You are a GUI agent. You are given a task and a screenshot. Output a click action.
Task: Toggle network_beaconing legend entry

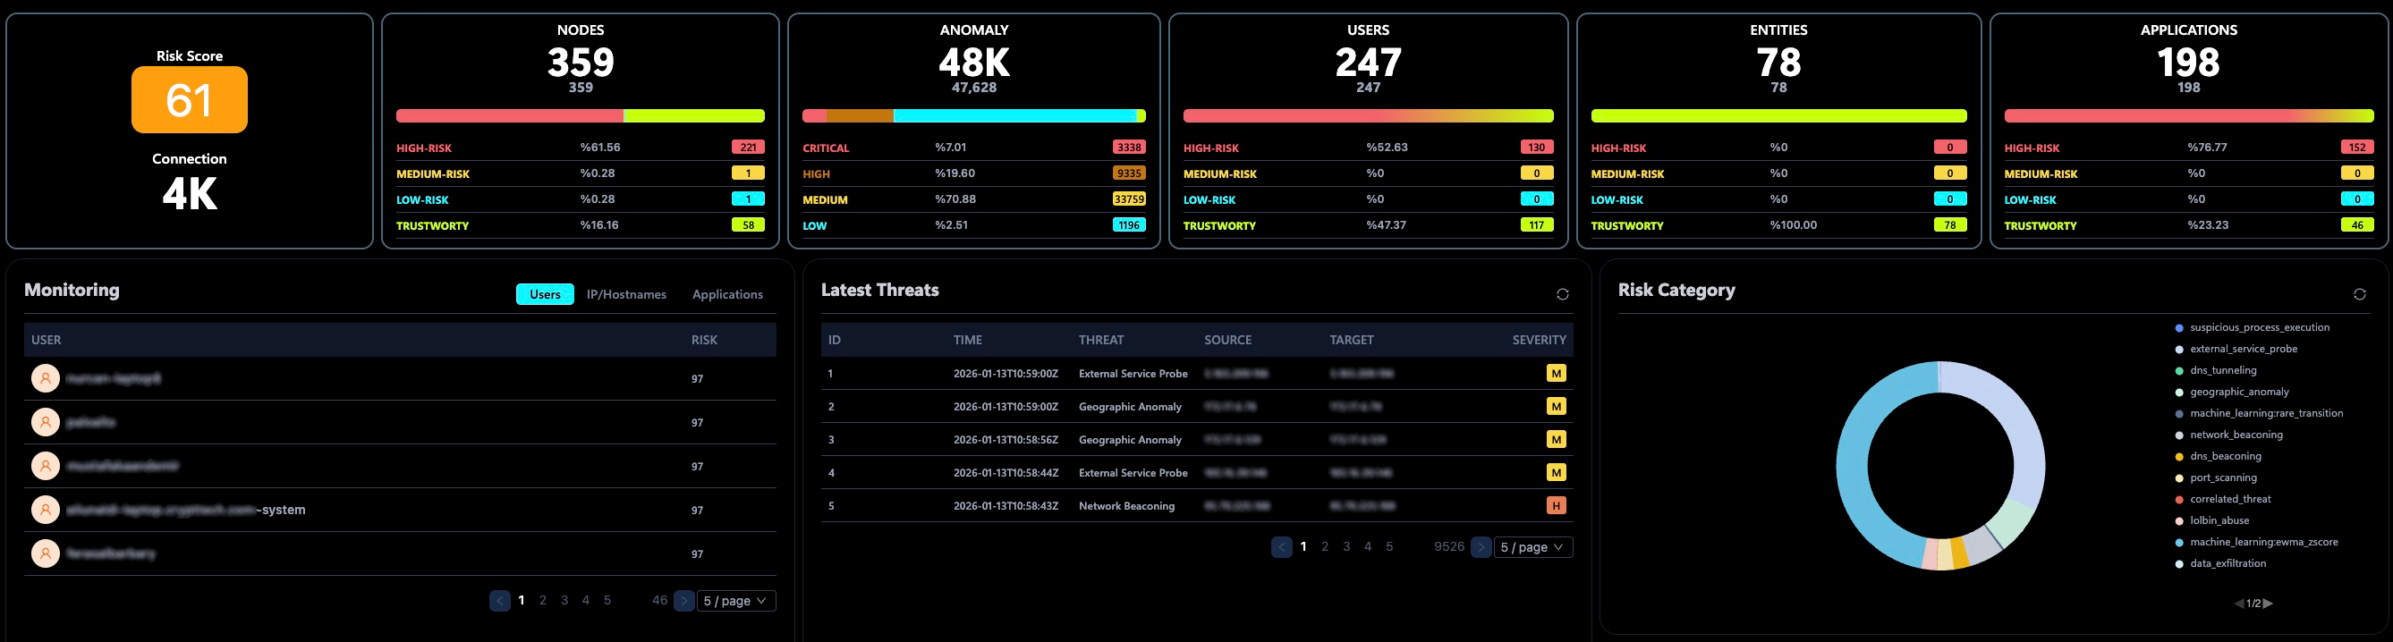point(2228,435)
